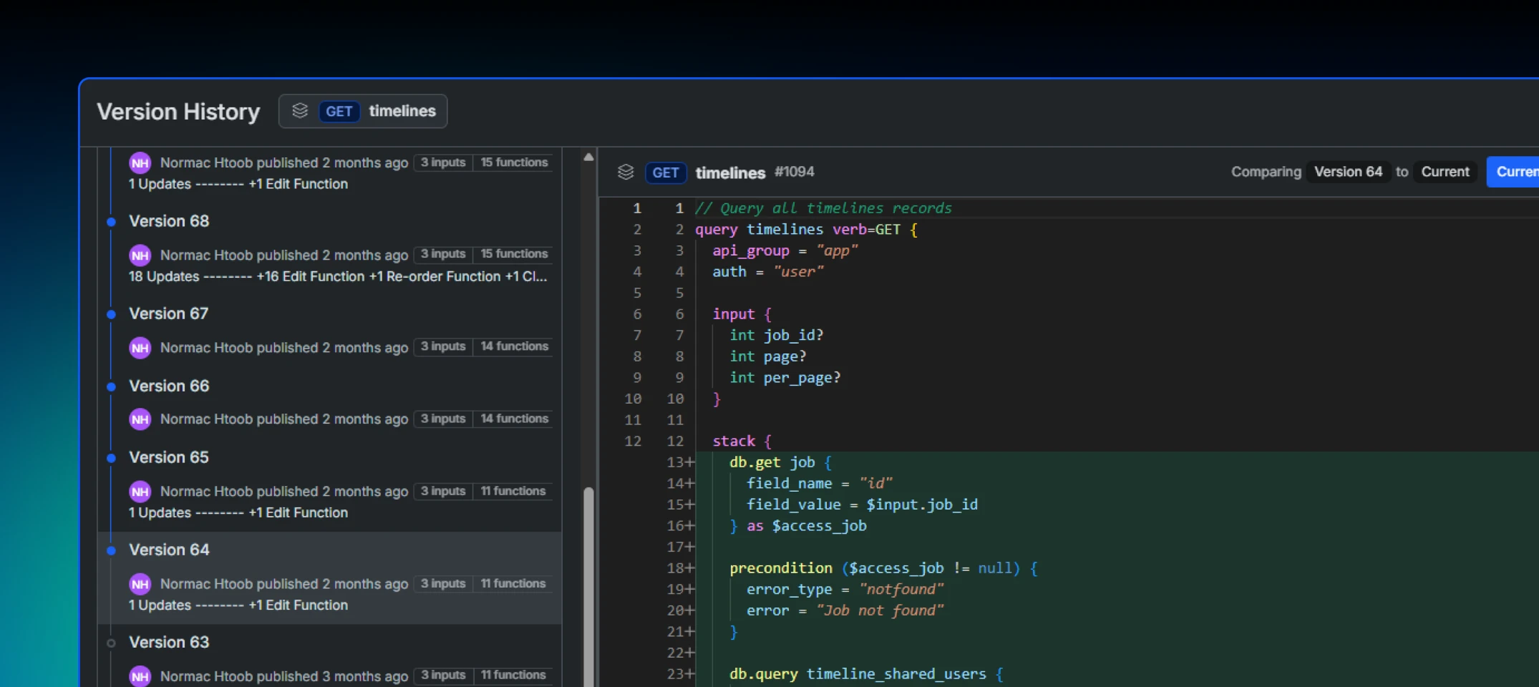Click the blue Current button
The height and width of the screenshot is (687, 1539).
[x=1513, y=172]
